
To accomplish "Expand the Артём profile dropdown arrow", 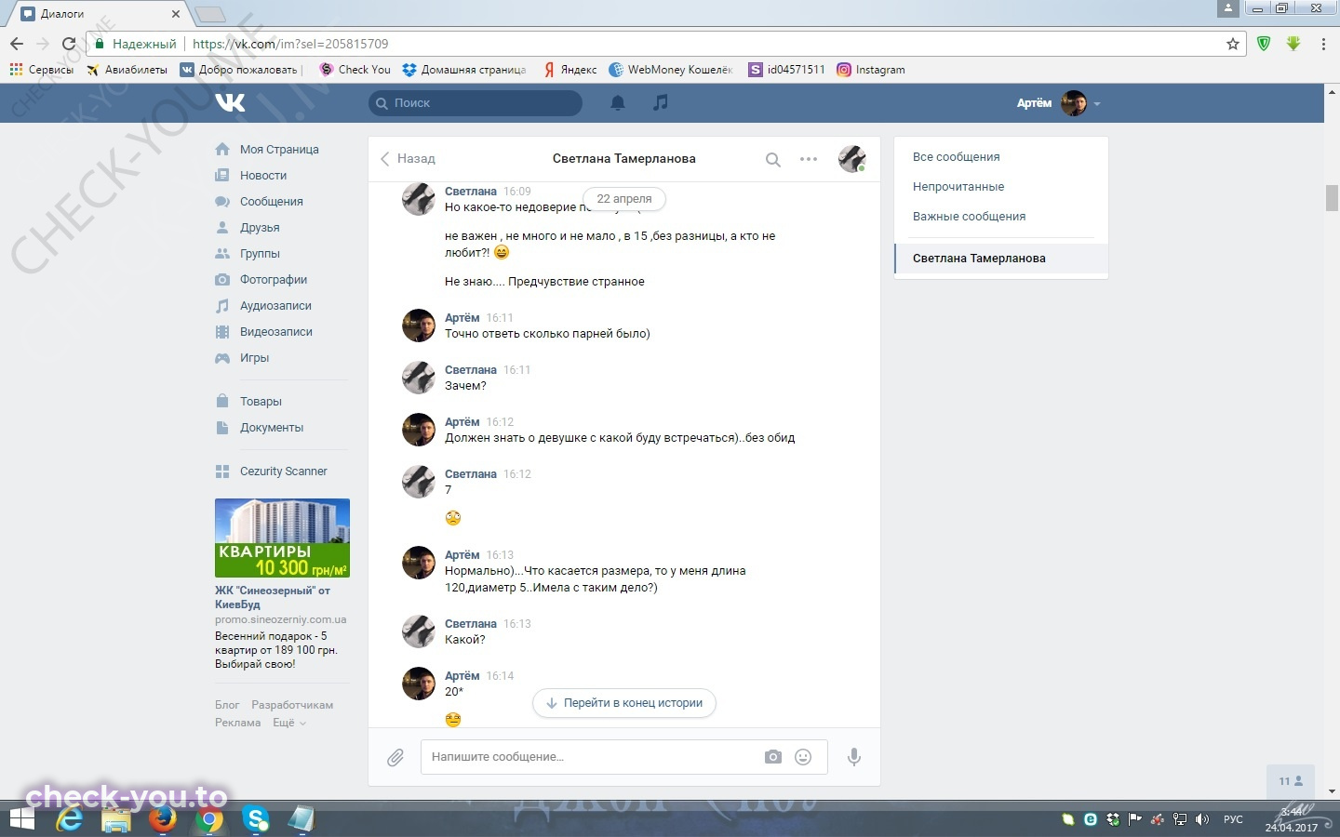I will tap(1097, 104).
